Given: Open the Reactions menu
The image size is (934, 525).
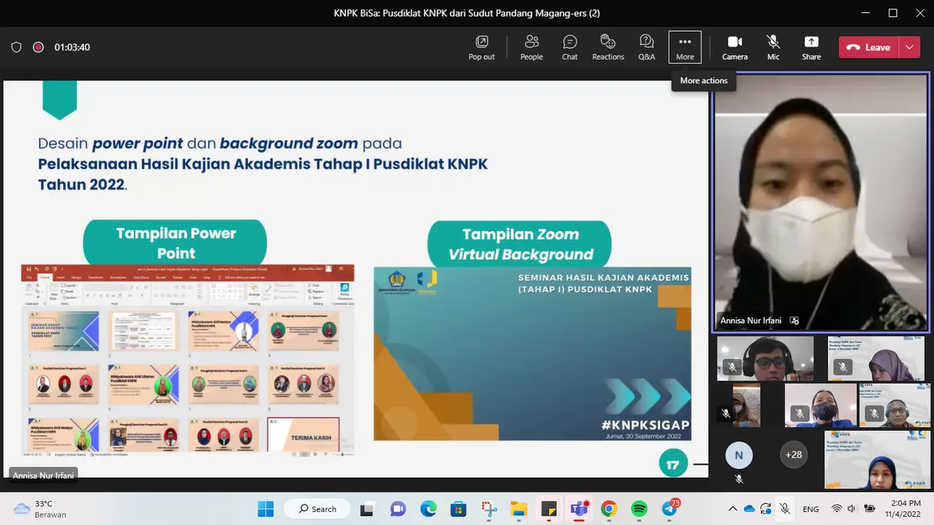Looking at the screenshot, I should click(608, 47).
